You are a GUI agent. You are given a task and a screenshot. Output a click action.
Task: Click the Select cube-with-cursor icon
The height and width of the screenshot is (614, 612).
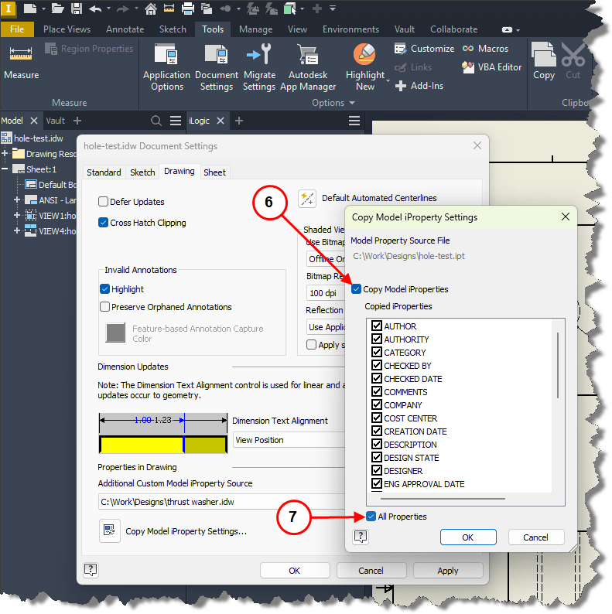click(289, 9)
